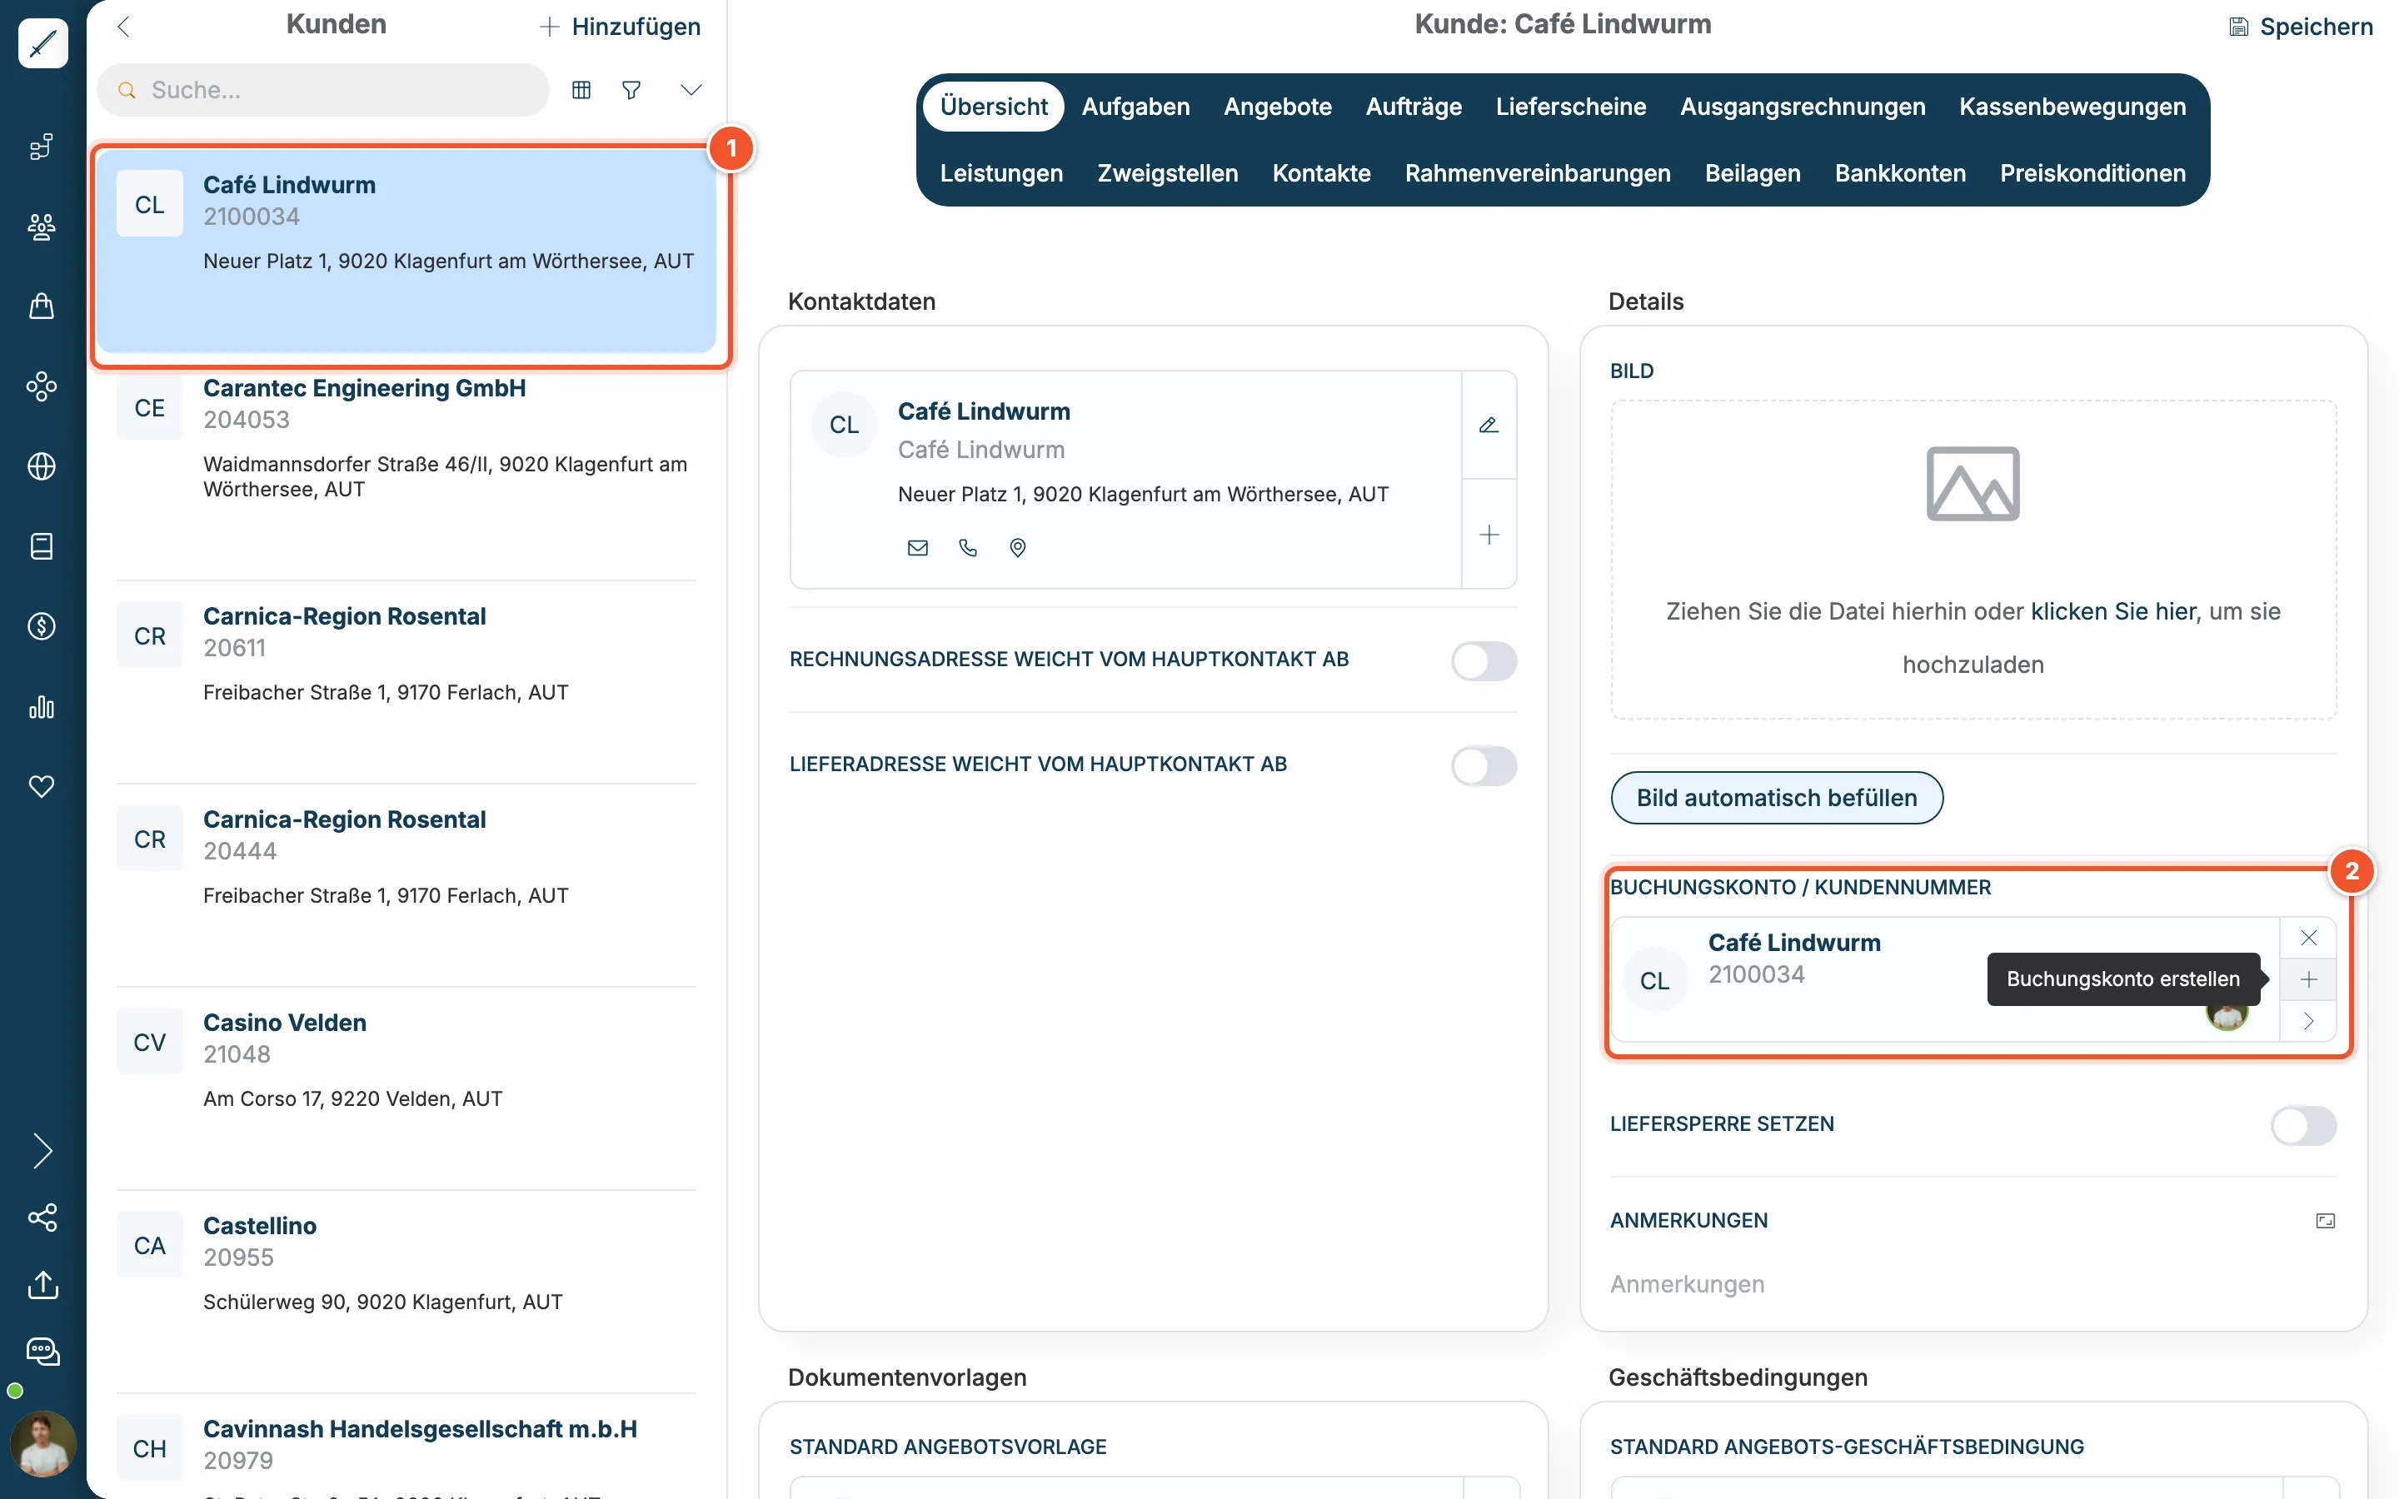Open the Leistungen tab
2399x1499 pixels.
(x=1001, y=173)
